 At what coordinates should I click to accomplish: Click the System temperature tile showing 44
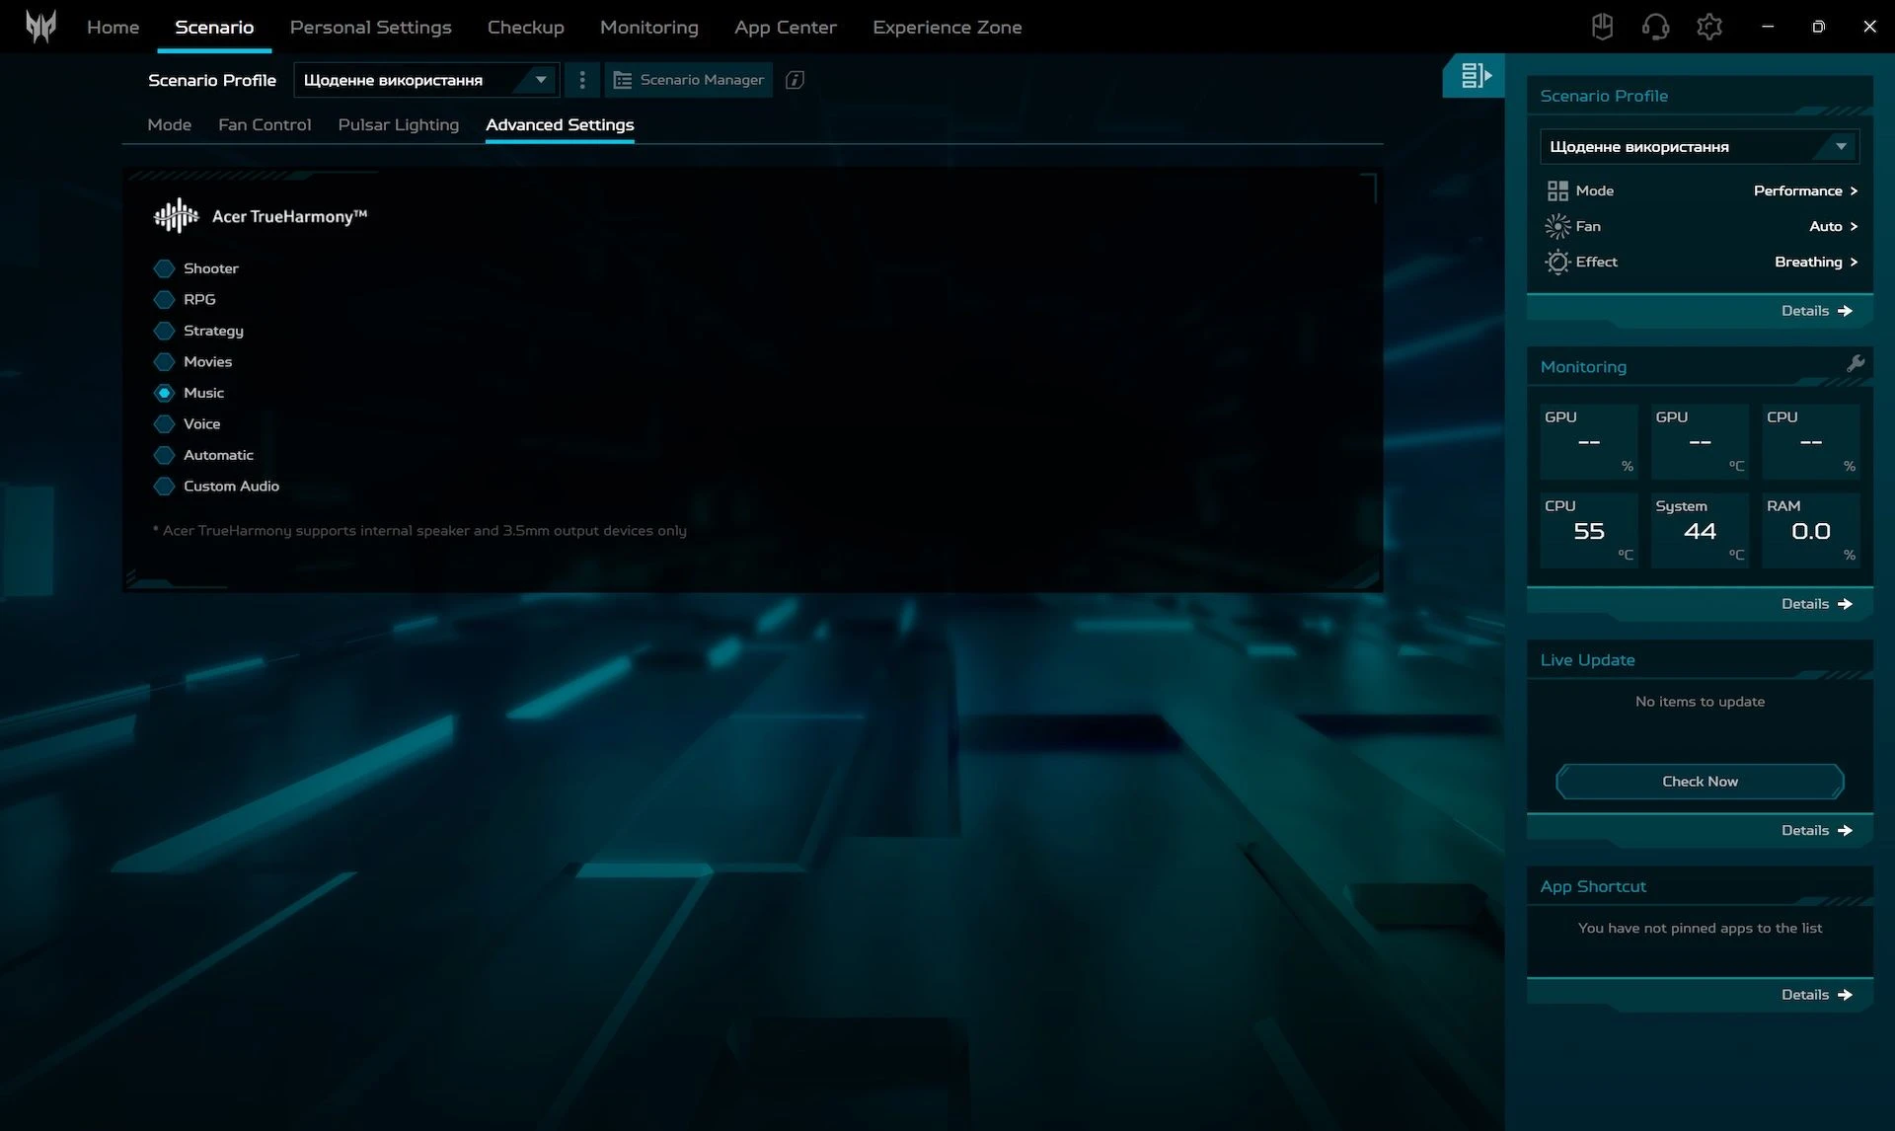[1700, 530]
